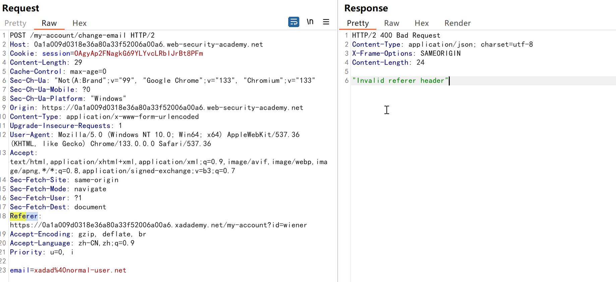
Task: Click the "Invalid referer header" response body
Action: coord(400,81)
